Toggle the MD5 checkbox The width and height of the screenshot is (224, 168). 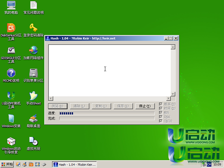click(x=161, y=112)
